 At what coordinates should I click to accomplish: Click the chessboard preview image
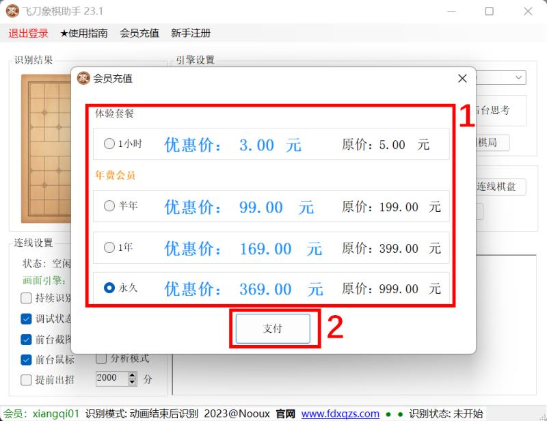pos(46,147)
